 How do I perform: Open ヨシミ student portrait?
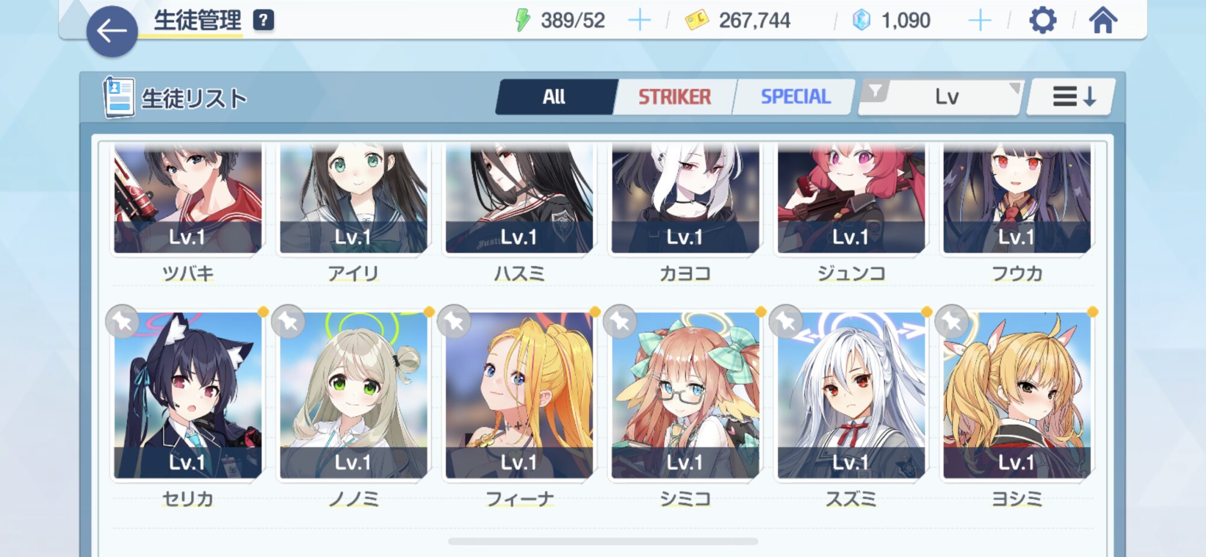pyautogui.click(x=1017, y=395)
